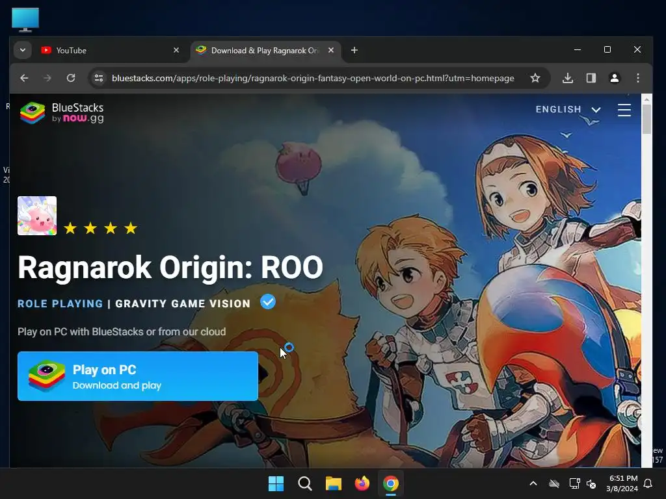Viewport: 666px width, 499px height.
Task: Open the hamburger menu on BlueStacks page
Action: click(x=624, y=110)
